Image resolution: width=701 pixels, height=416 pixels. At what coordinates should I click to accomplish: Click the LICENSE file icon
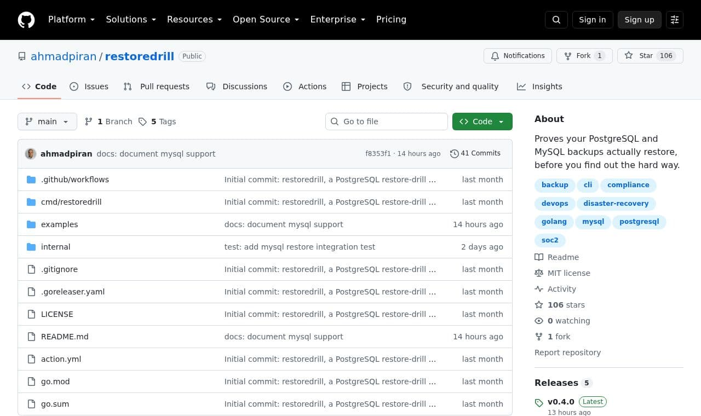click(31, 314)
